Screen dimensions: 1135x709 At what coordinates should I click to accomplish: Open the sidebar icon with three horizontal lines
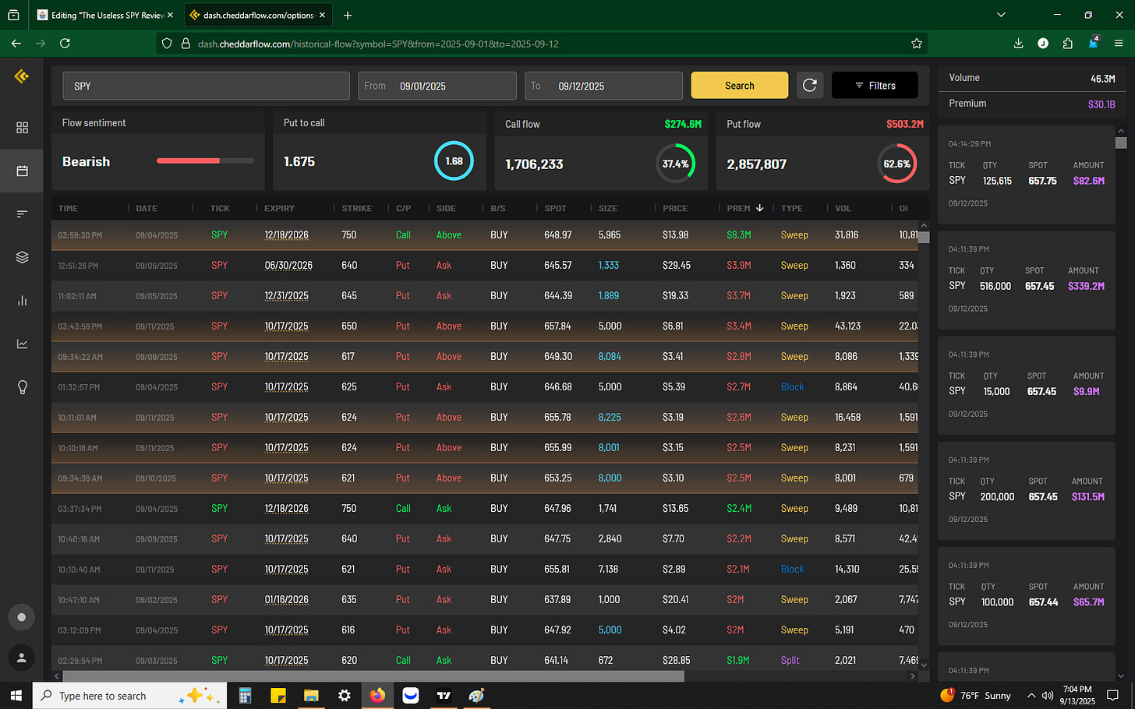click(x=22, y=213)
